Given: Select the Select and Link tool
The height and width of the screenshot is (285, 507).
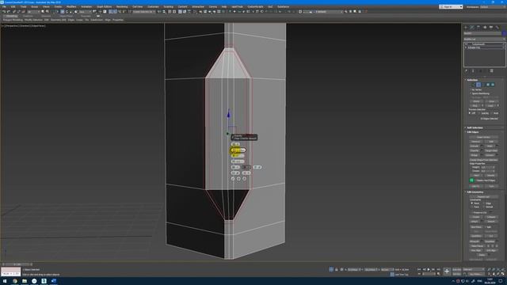Looking at the screenshot, I should tap(14, 12).
